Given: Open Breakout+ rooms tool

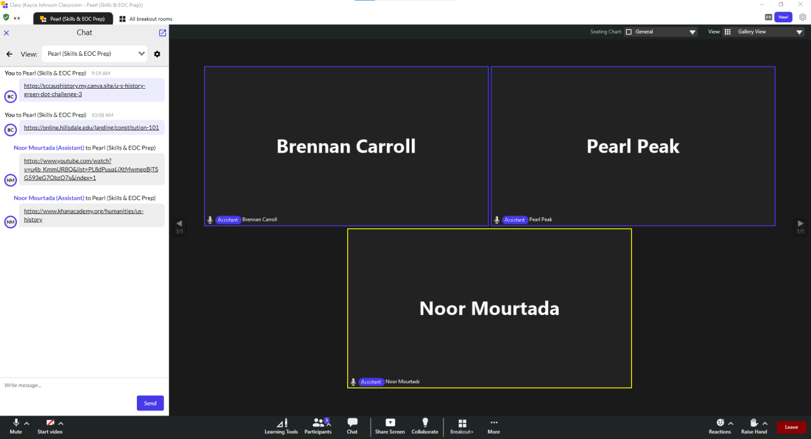Looking at the screenshot, I should click(x=462, y=426).
